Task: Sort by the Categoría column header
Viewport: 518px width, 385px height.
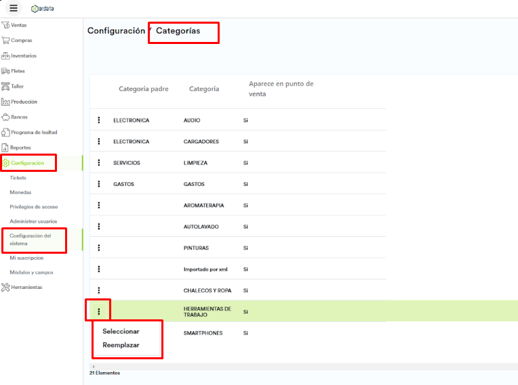Action: click(204, 89)
